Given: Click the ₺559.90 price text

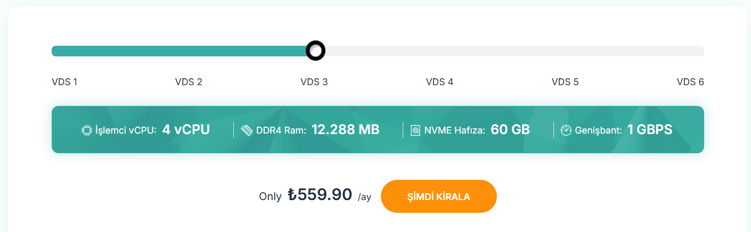Looking at the screenshot, I should (320, 195).
